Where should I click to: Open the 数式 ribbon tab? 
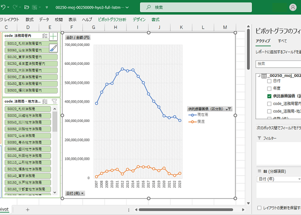30,20
